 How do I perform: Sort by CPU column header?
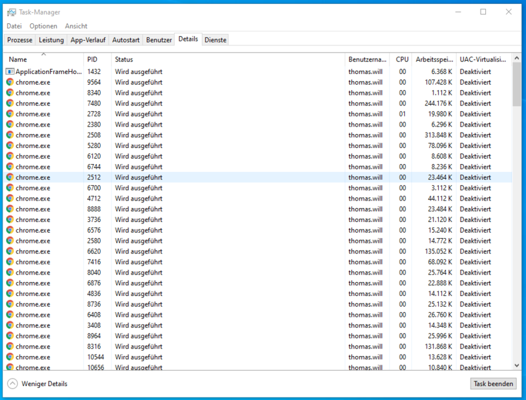coord(402,59)
